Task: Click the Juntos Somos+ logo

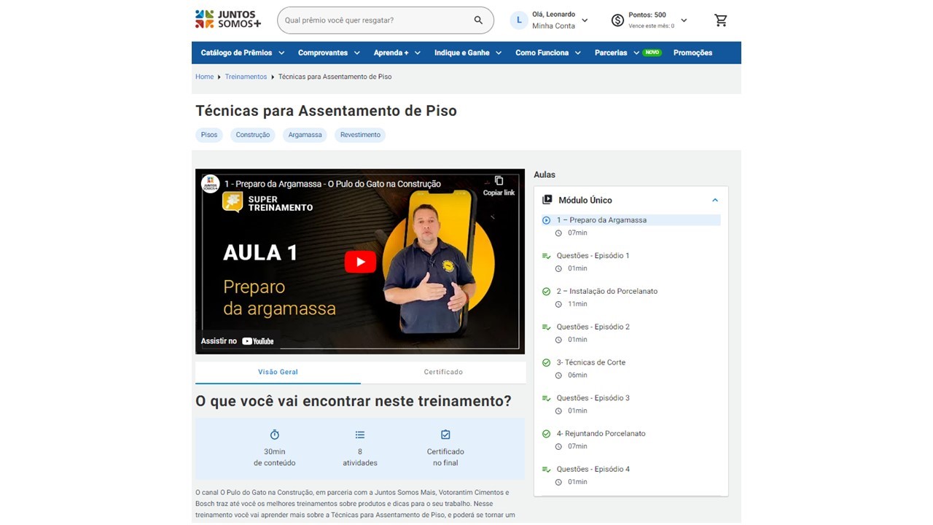Action: [227, 19]
